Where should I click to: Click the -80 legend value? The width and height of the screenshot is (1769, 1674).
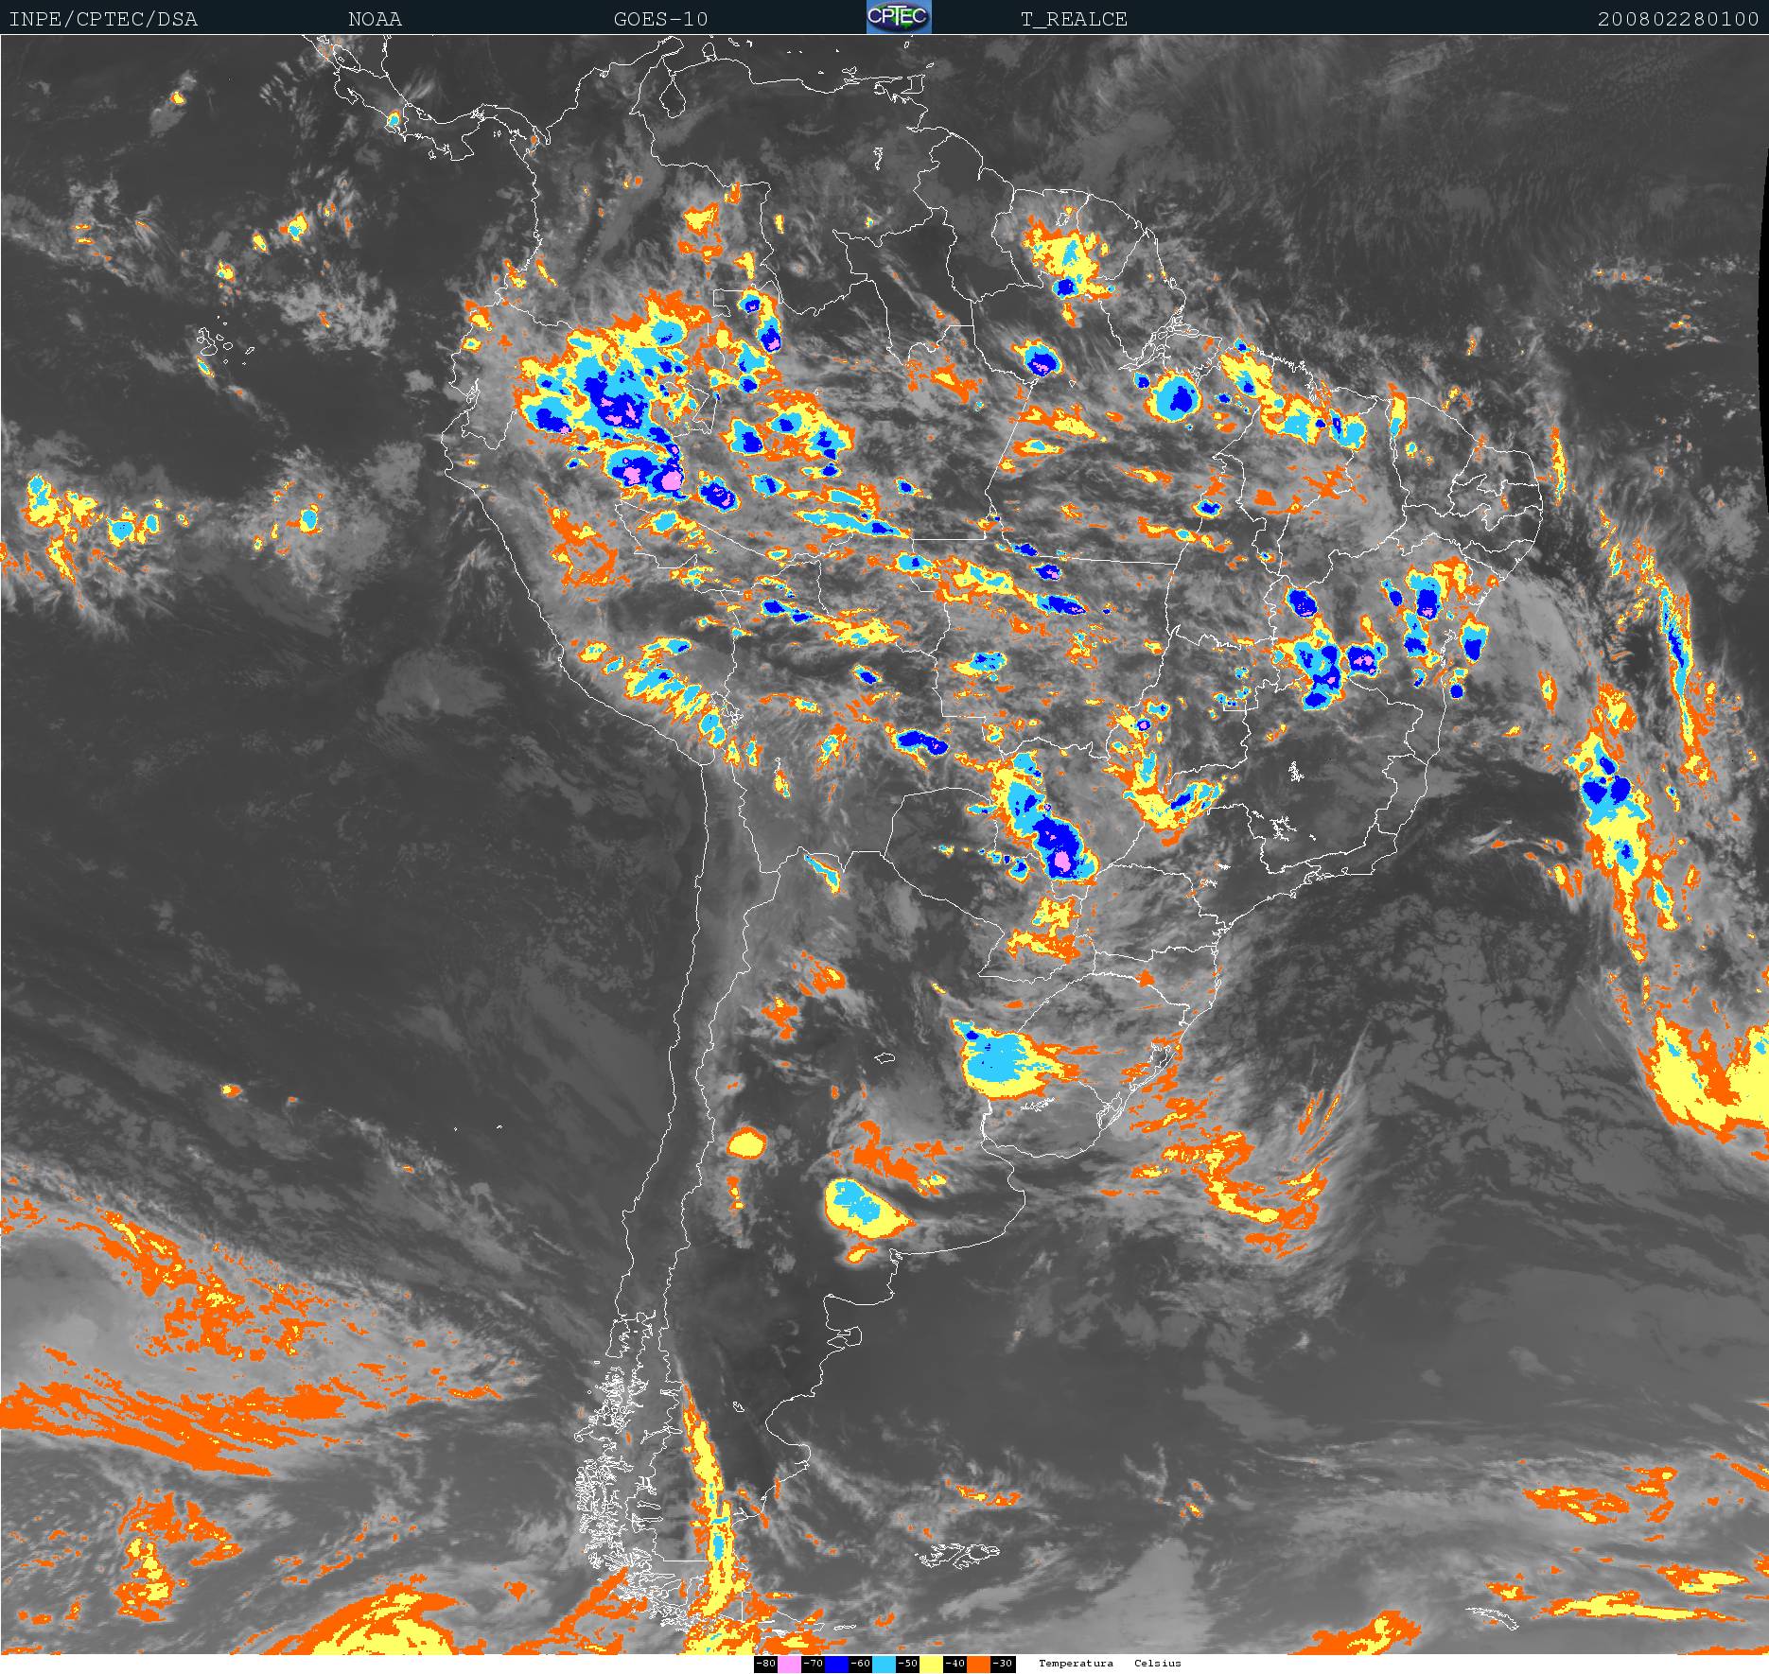[766, 1664]
